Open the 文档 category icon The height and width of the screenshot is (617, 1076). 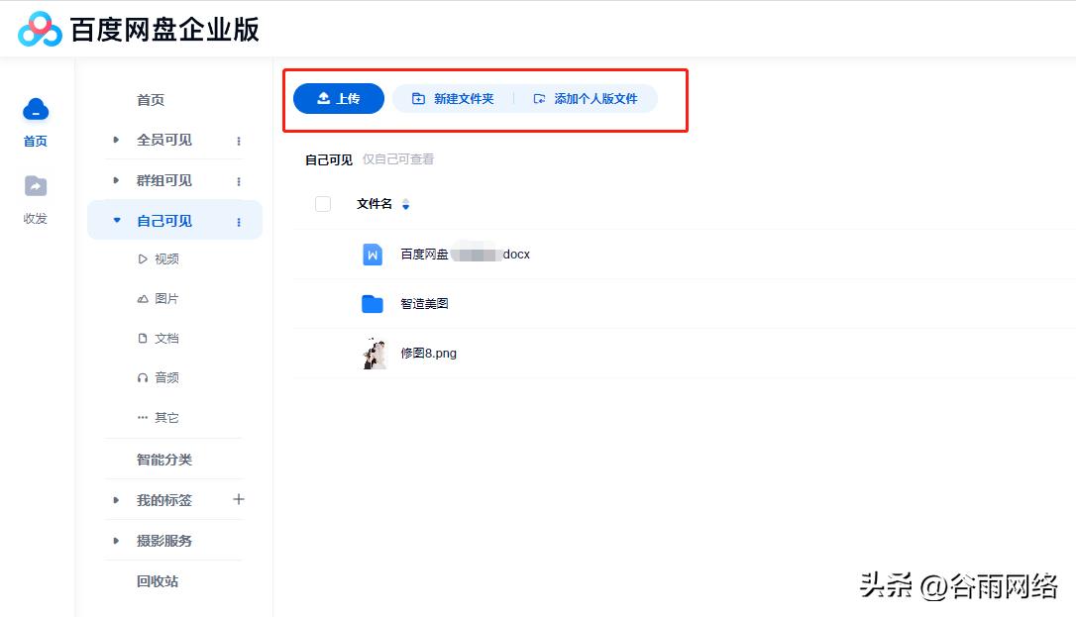[144, 338]
